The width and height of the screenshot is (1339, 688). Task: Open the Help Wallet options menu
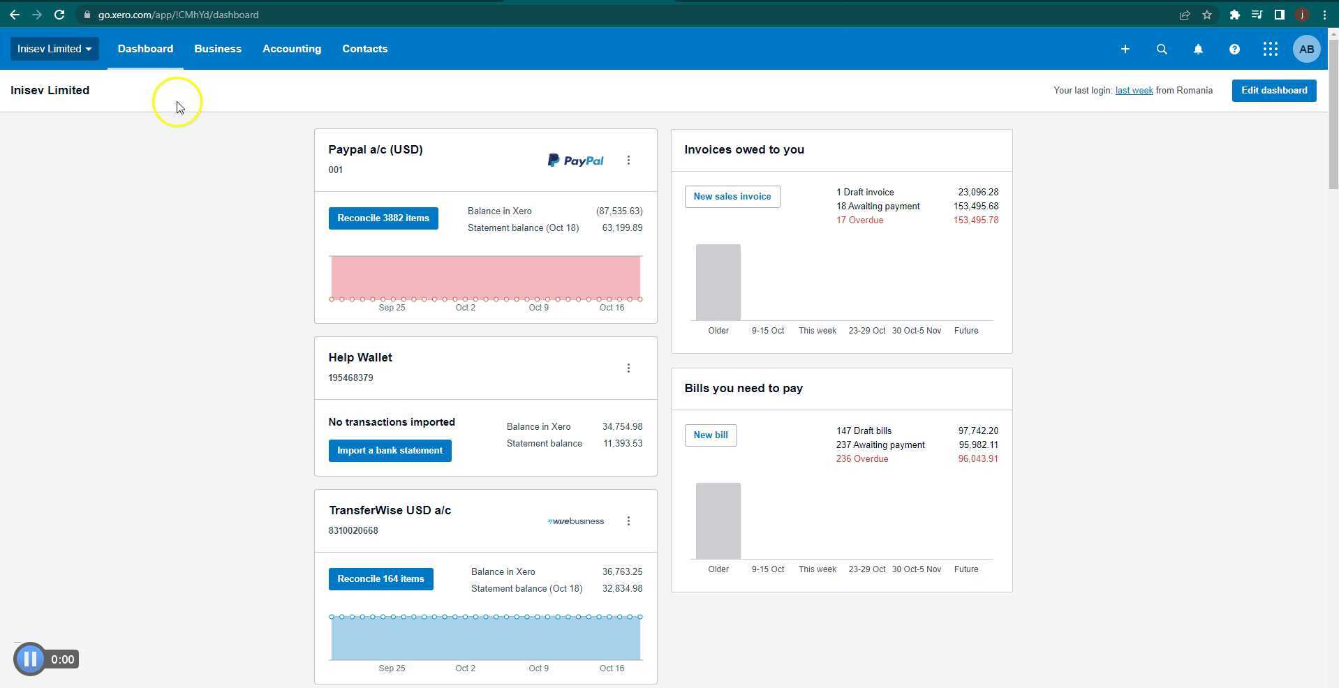tap(628, 368)
